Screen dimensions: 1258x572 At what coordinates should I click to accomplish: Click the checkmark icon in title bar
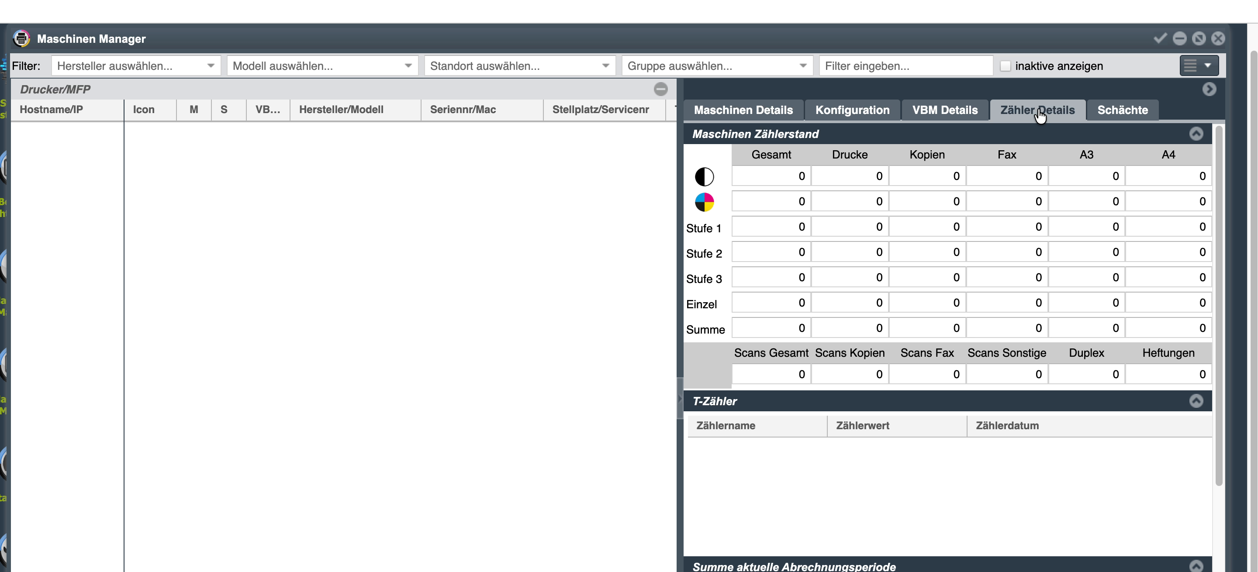point(1160,38)
